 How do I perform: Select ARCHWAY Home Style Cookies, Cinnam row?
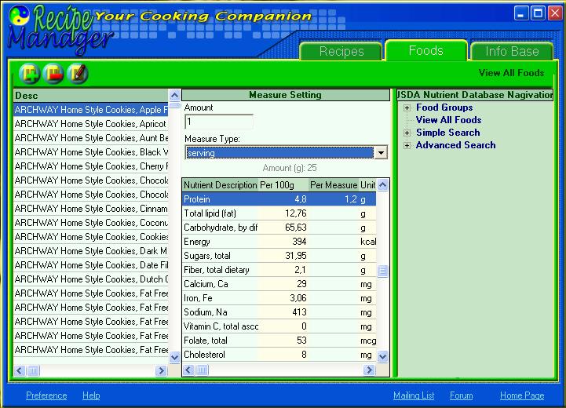(x=91, y=209)
